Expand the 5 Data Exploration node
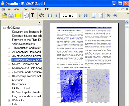Screen dimensions: 129x106 tap(9, 64)
